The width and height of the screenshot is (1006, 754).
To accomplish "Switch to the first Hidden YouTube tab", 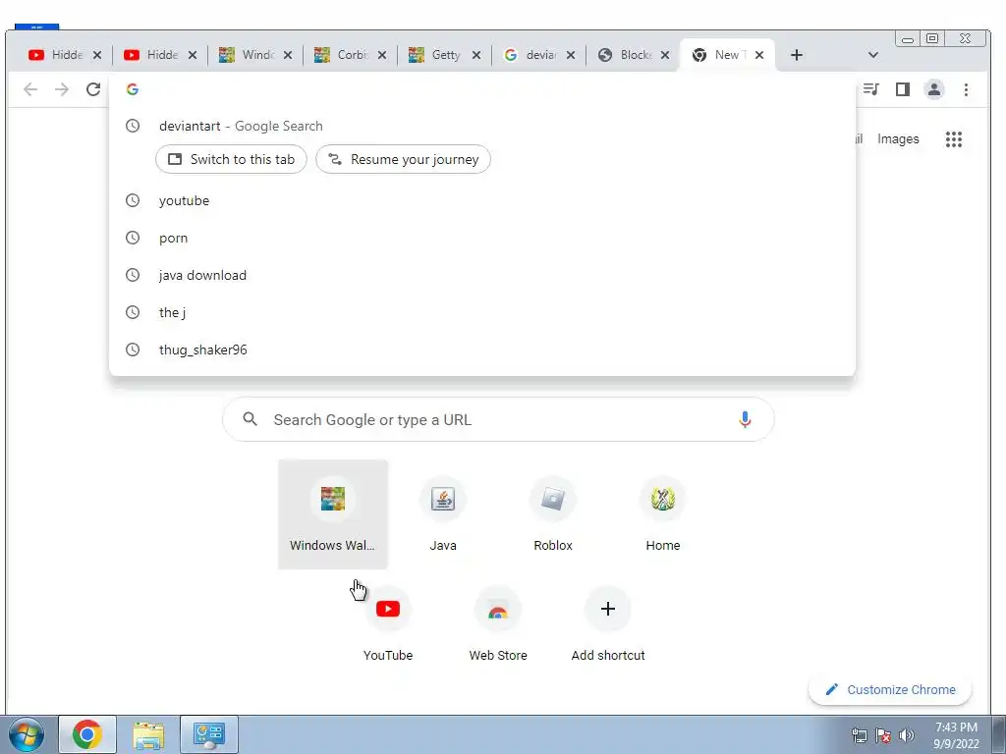I will pos(64,55).
